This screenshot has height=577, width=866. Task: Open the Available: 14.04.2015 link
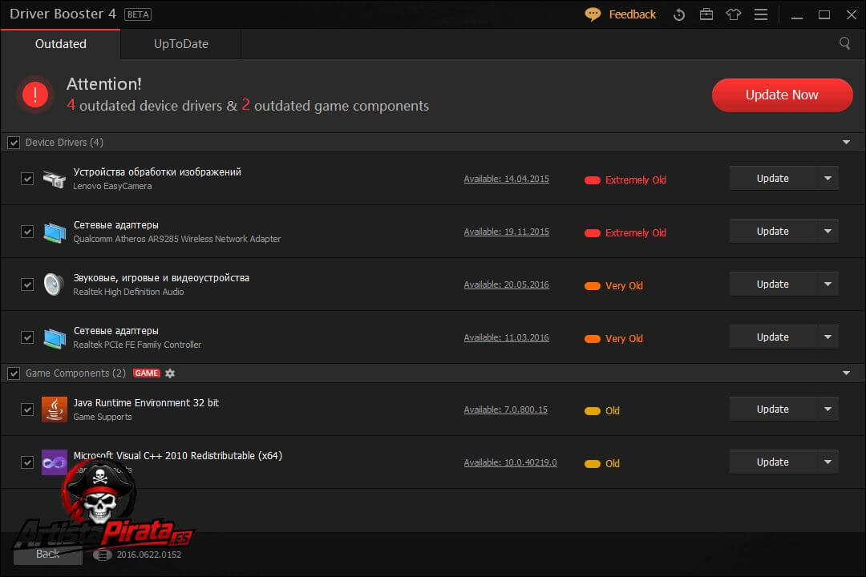[x=507, y=179]
